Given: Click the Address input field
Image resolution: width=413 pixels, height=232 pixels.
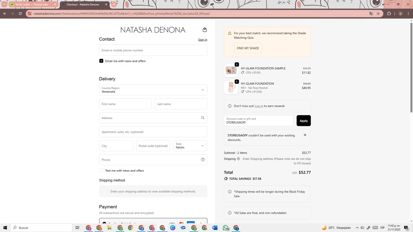Looking at the screenshot, I should coord(153,118).
